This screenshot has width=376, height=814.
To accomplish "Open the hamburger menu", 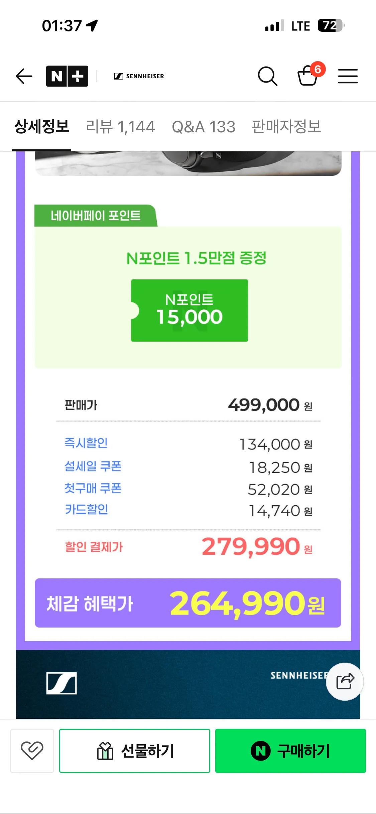I will point(348,76).
